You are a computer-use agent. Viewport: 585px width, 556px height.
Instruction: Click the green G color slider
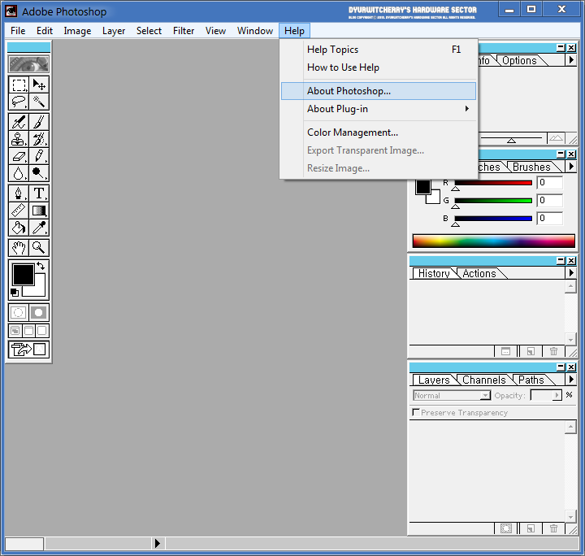(493, 201)
